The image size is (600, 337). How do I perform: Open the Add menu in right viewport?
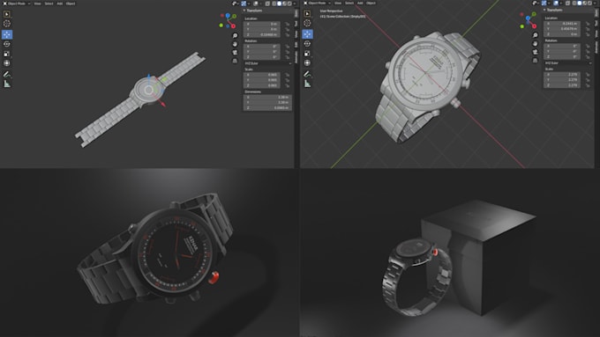point(360,3)
